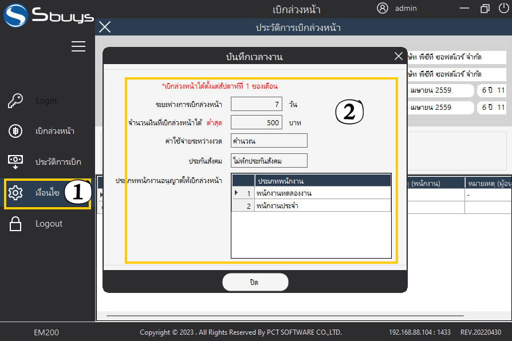Click the Sbuys logo
The height and width of the screenshot is (341, 512).
click(x=47, y=15)
